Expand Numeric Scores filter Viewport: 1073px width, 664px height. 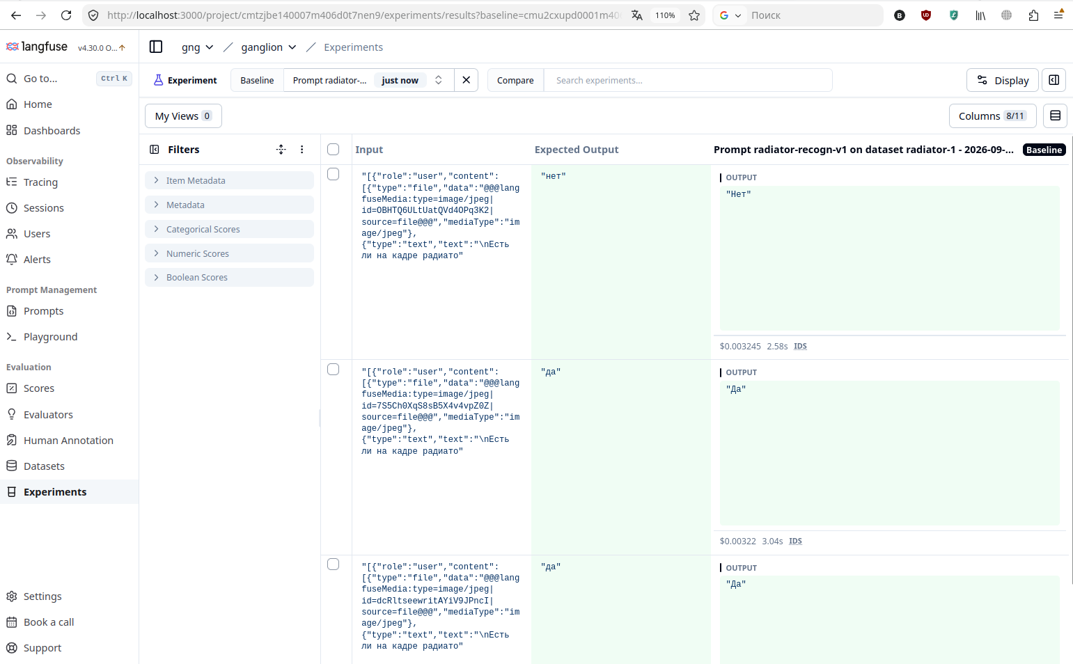229,253
